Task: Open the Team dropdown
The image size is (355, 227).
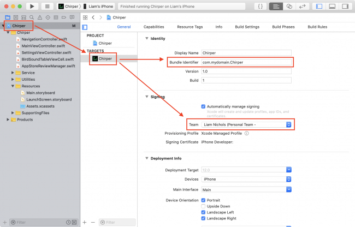Action: pyautogui.click(x=246, y=124)
